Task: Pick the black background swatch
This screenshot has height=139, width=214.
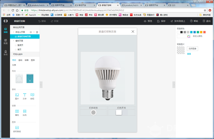Action: [182, 32]
